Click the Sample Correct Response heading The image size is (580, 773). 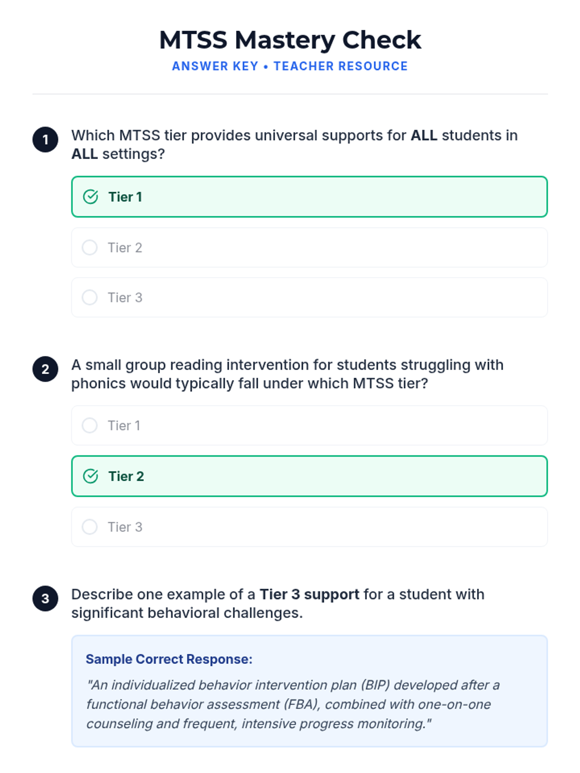pyautogui.click(x=169, y=659)
